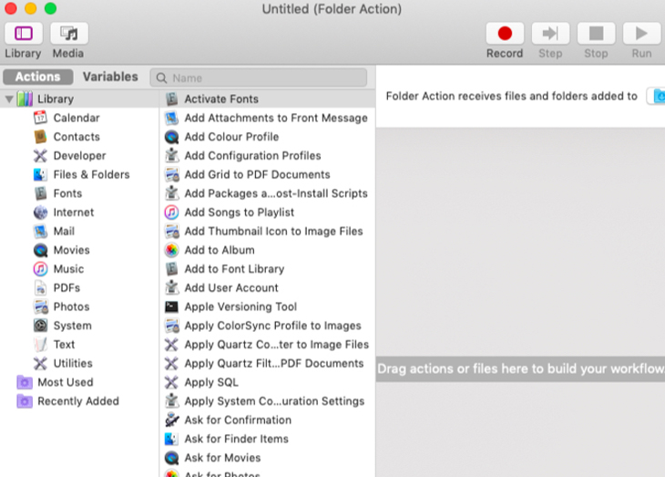665x477 pixels.
Task: Click the Apple Versioning Tool terminal icon
Action: (171, 306)
